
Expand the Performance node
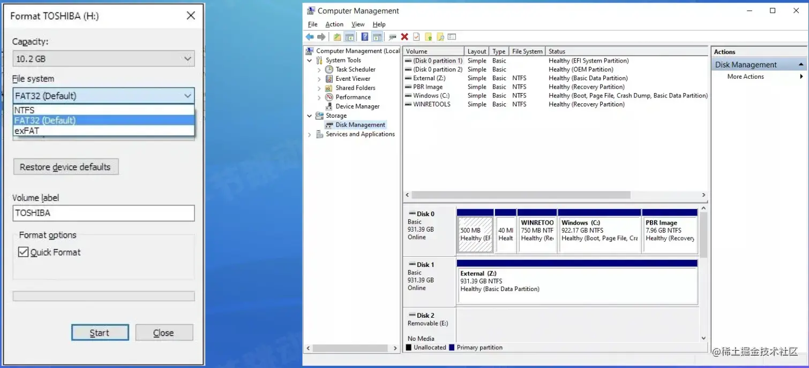pos(319,97)
